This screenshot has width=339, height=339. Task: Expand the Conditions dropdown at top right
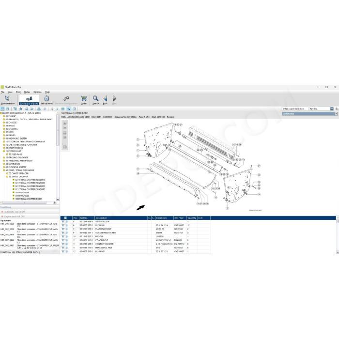click(x=336, y=114)
